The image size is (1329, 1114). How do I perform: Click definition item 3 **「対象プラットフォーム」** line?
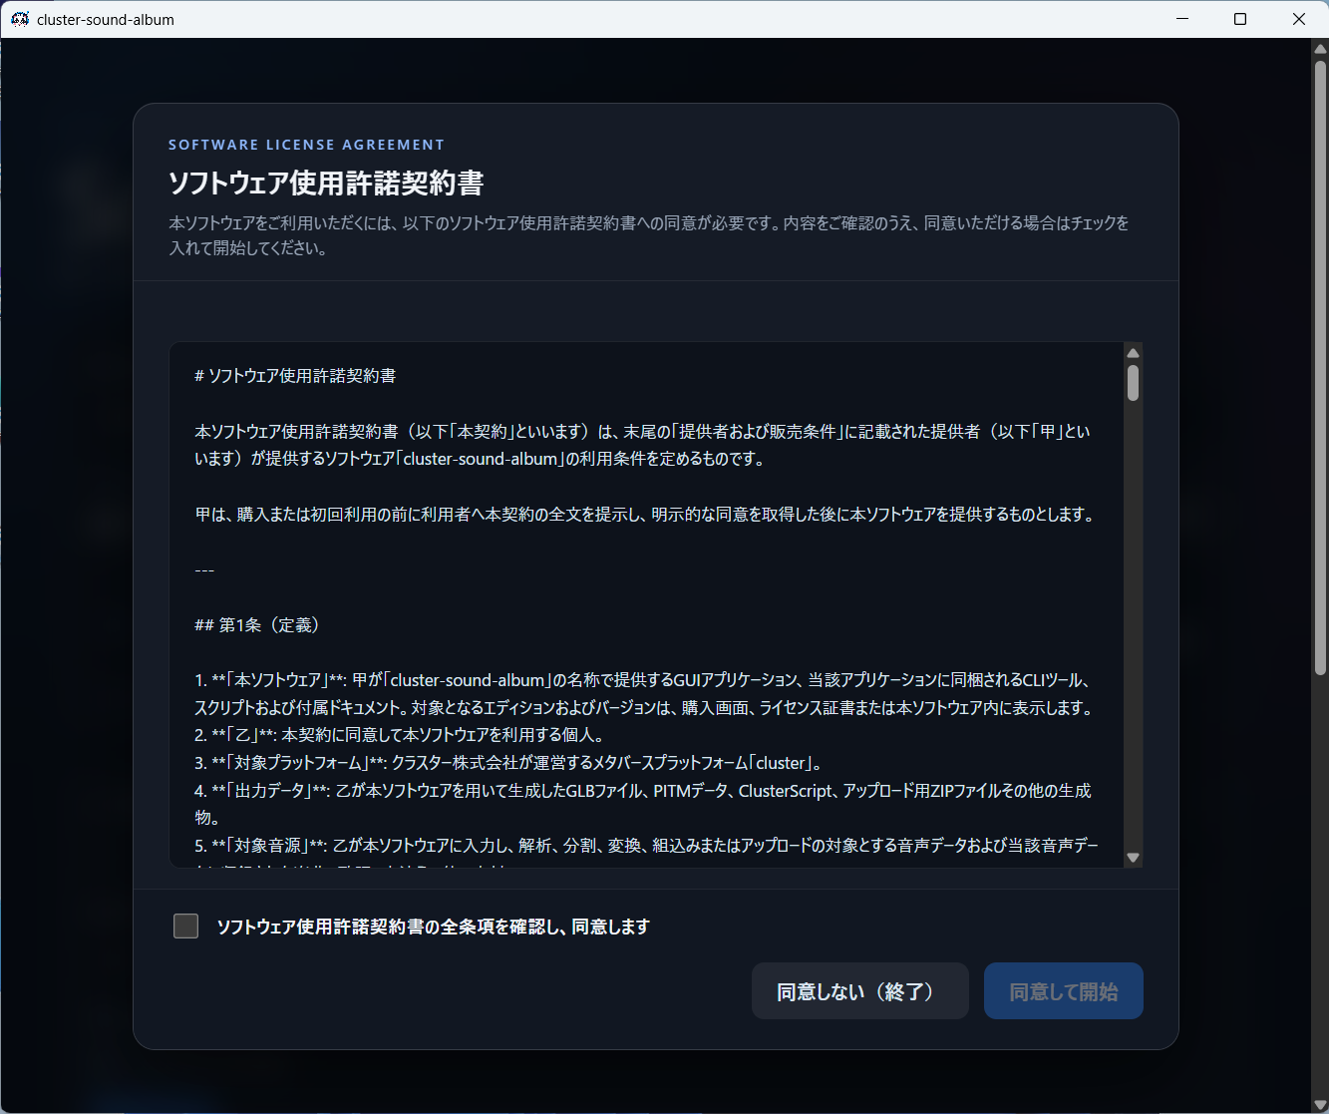click(508, 763)
